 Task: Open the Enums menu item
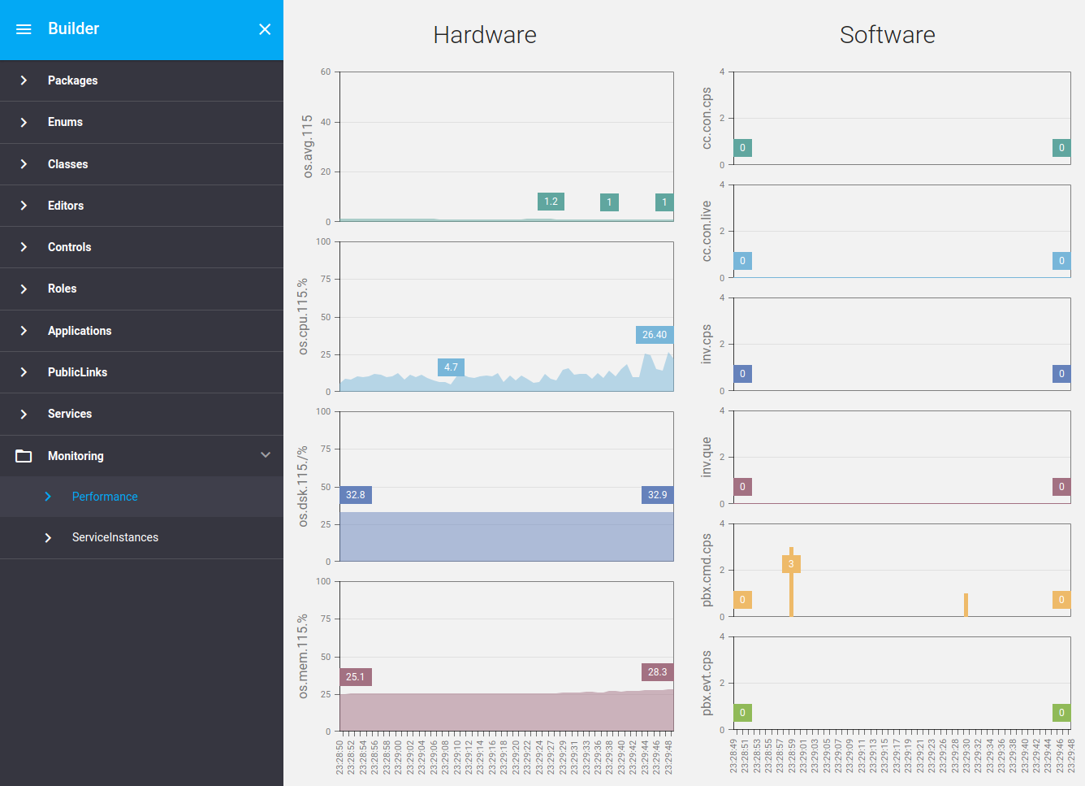click(x=141, y=122)
